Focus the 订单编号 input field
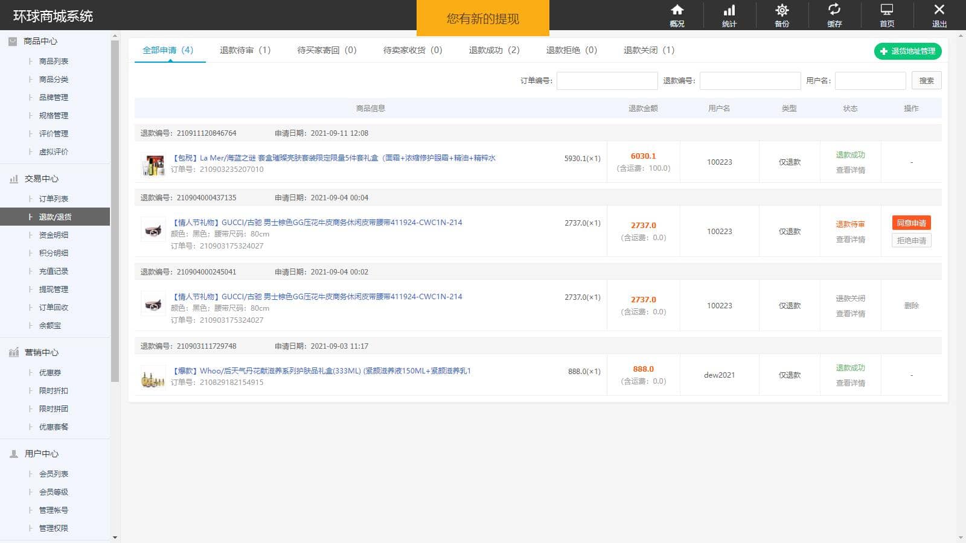966x543 pixels. [x=607, y=81]
